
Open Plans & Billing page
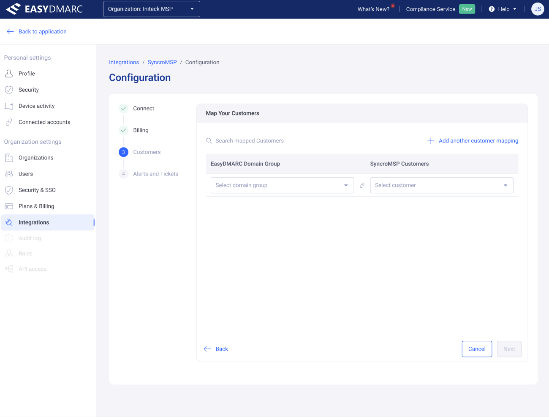point(36,206)
